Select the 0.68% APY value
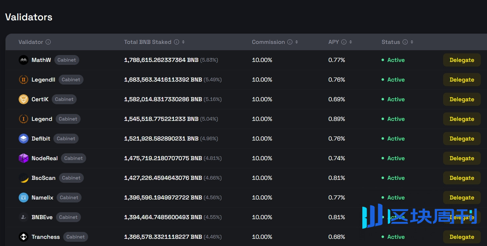This screenshot has width=487, height=246. [x=337, y=237]
